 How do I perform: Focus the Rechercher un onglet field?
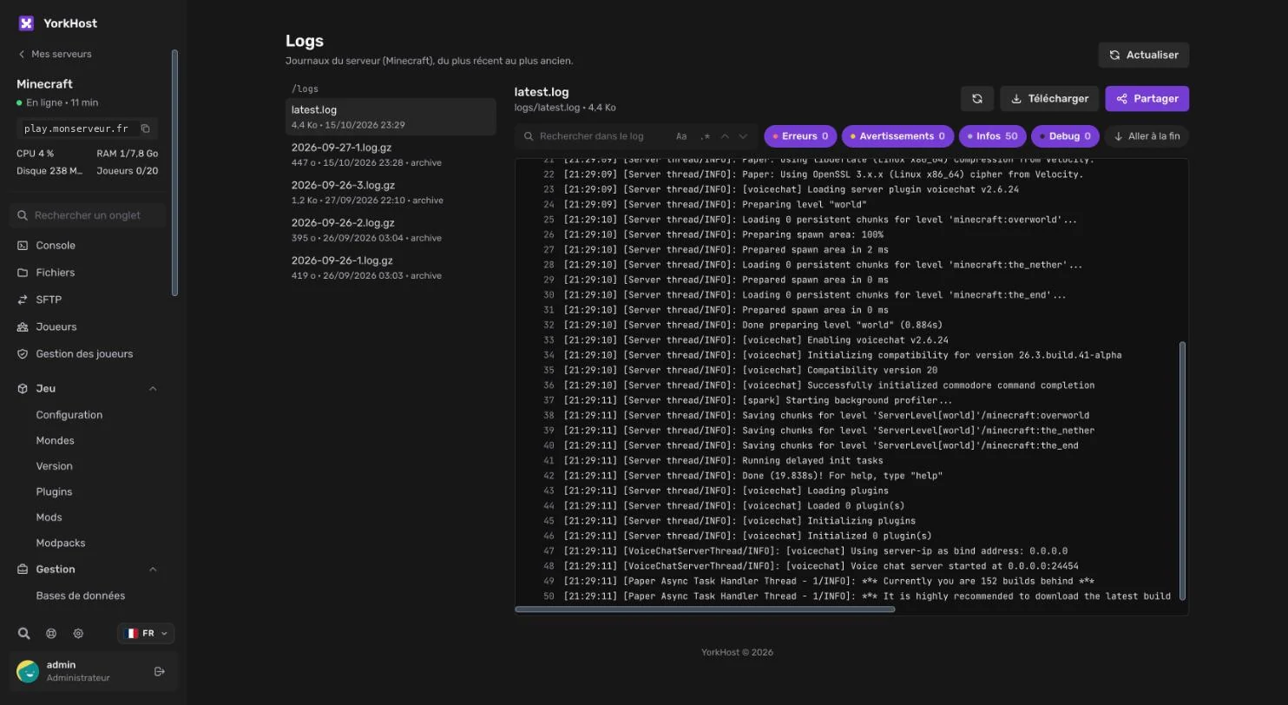pos(87,215)
